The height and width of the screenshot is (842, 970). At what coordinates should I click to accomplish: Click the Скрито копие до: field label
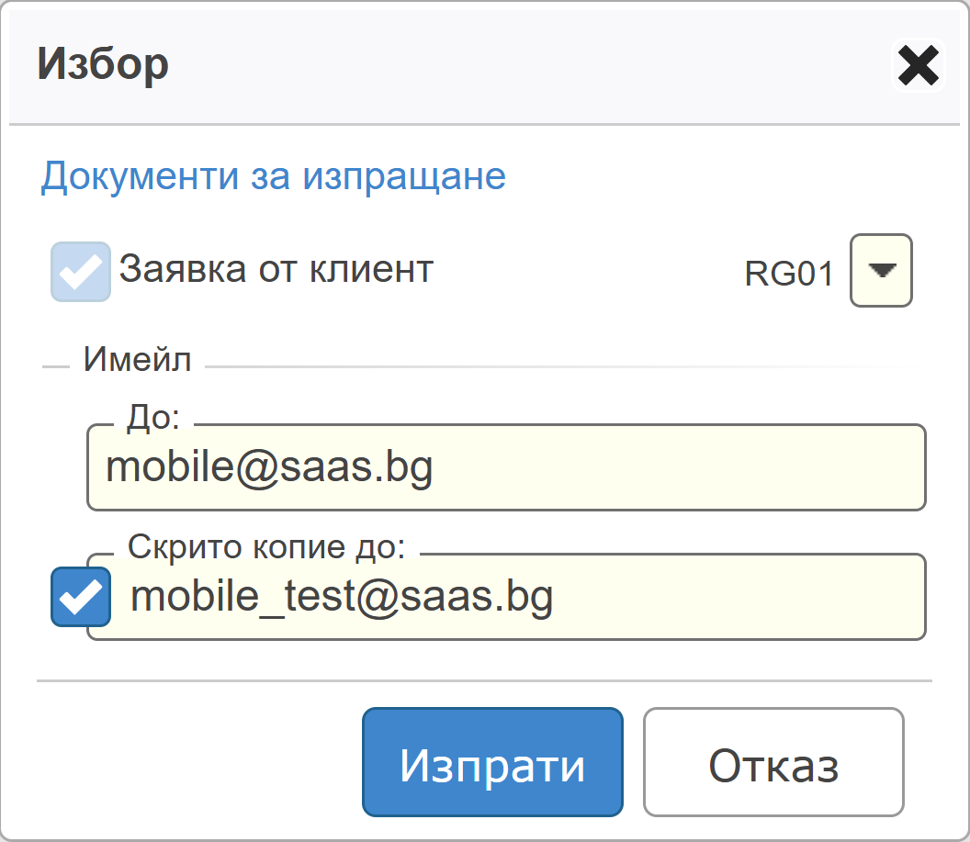[x=266, y=547]
